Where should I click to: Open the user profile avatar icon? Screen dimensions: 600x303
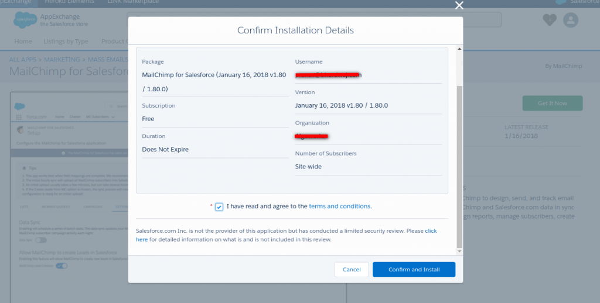(571, 20)
